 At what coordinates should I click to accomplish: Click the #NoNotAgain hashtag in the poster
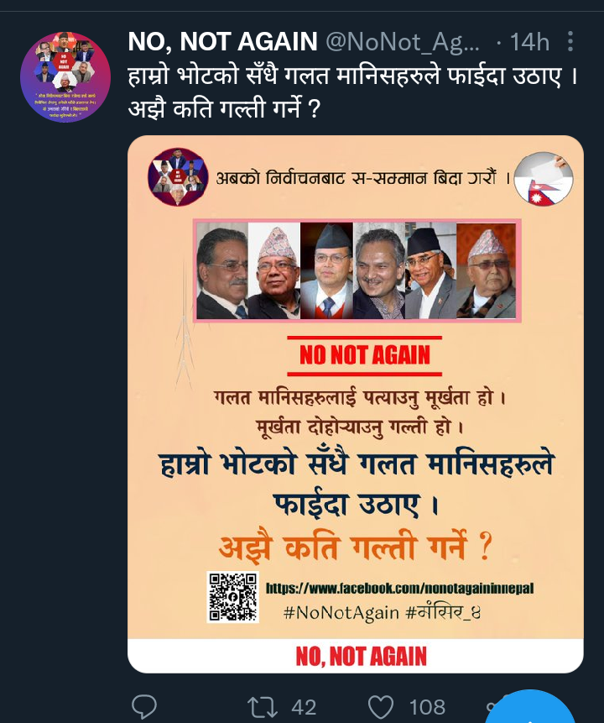(x=341, y=613)
